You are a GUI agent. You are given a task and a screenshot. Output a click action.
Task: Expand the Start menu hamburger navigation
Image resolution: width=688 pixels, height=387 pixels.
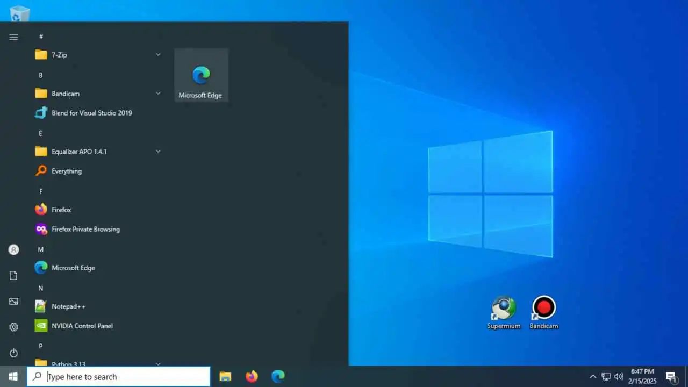point(14,37)
